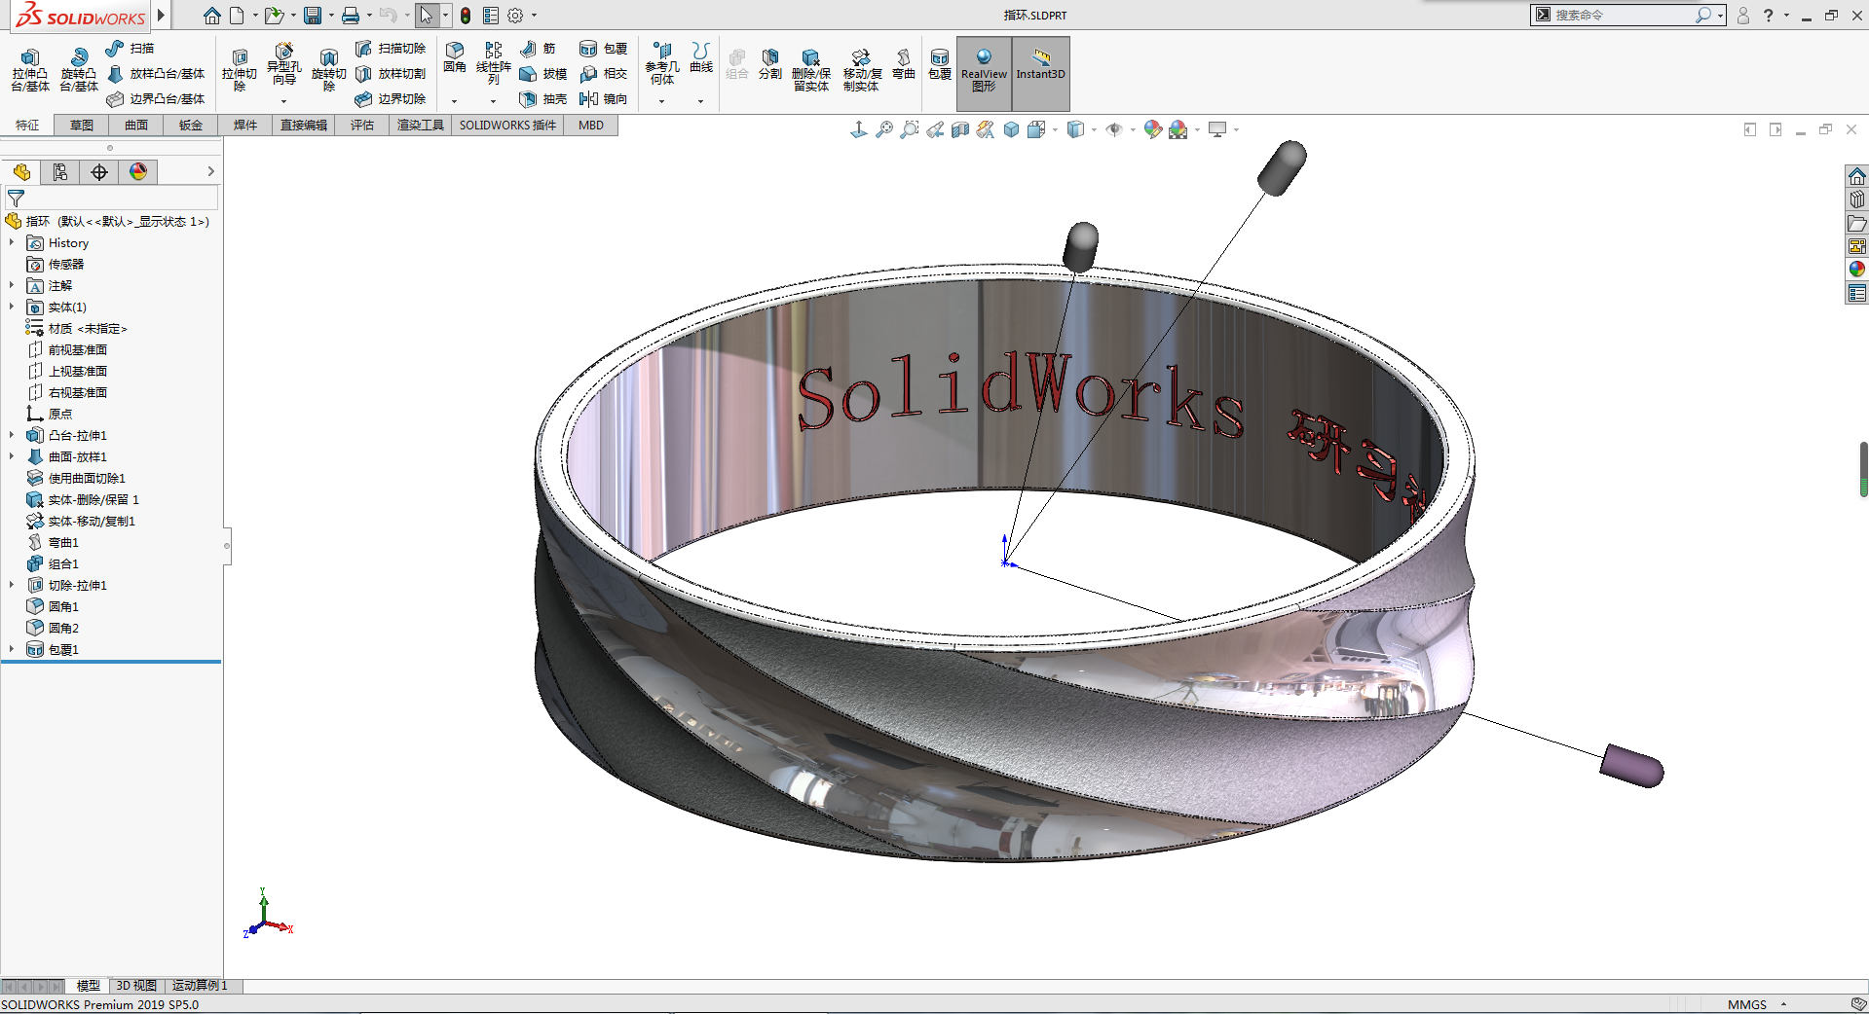The height and width of the screenshot is (1014, 1869).
Task: Select the 分割 split tool
Action: (770, 63)
